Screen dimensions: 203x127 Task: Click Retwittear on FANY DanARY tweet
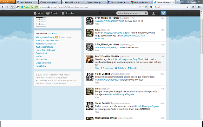(x=121, y=68)
